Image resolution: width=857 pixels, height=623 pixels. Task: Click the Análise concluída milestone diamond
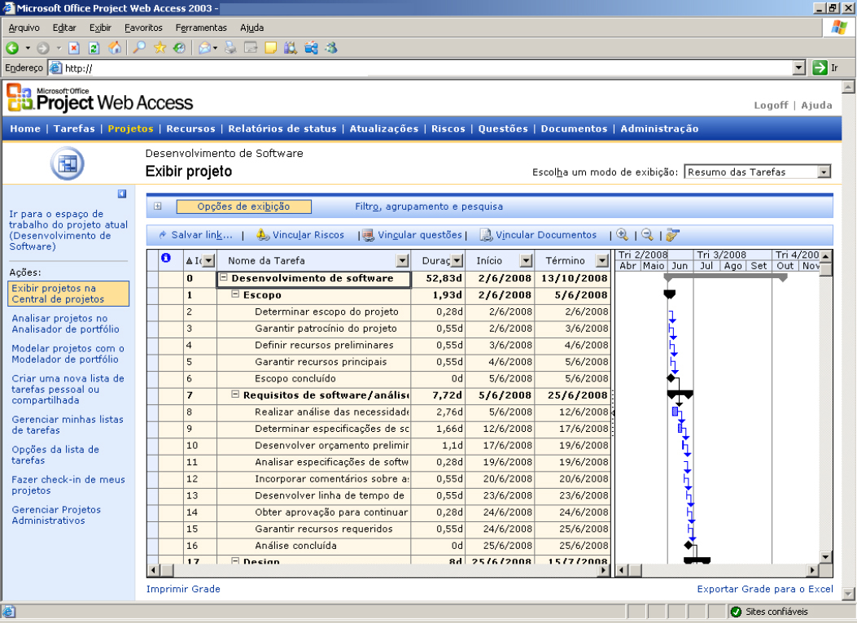(x=688, y=545)
